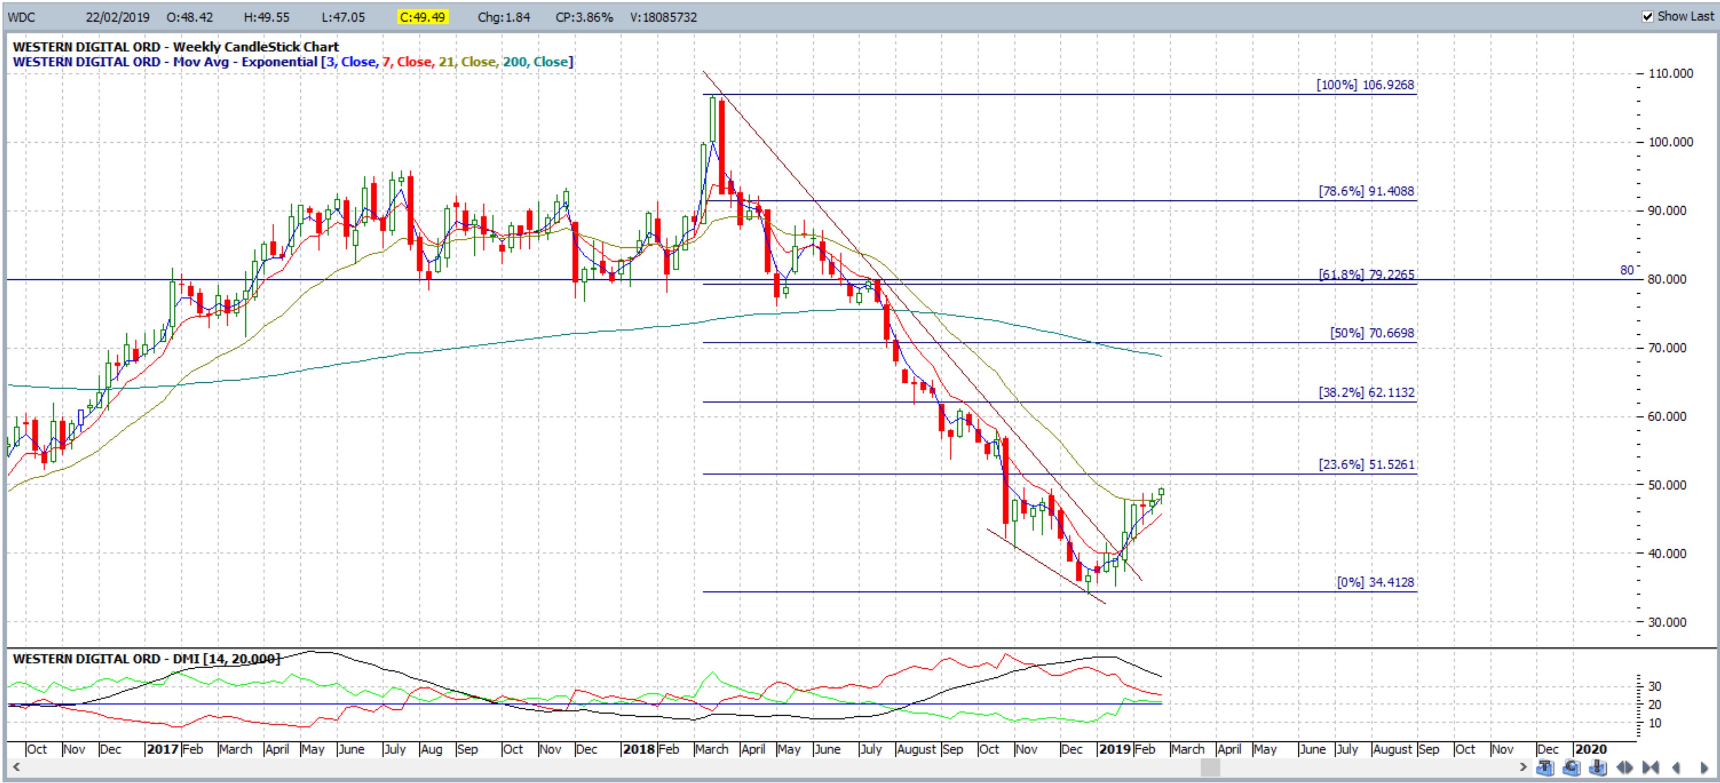1720x783 pixels.
Task: Click the 2019 year label on time axis
Action: coord(1114,749)
